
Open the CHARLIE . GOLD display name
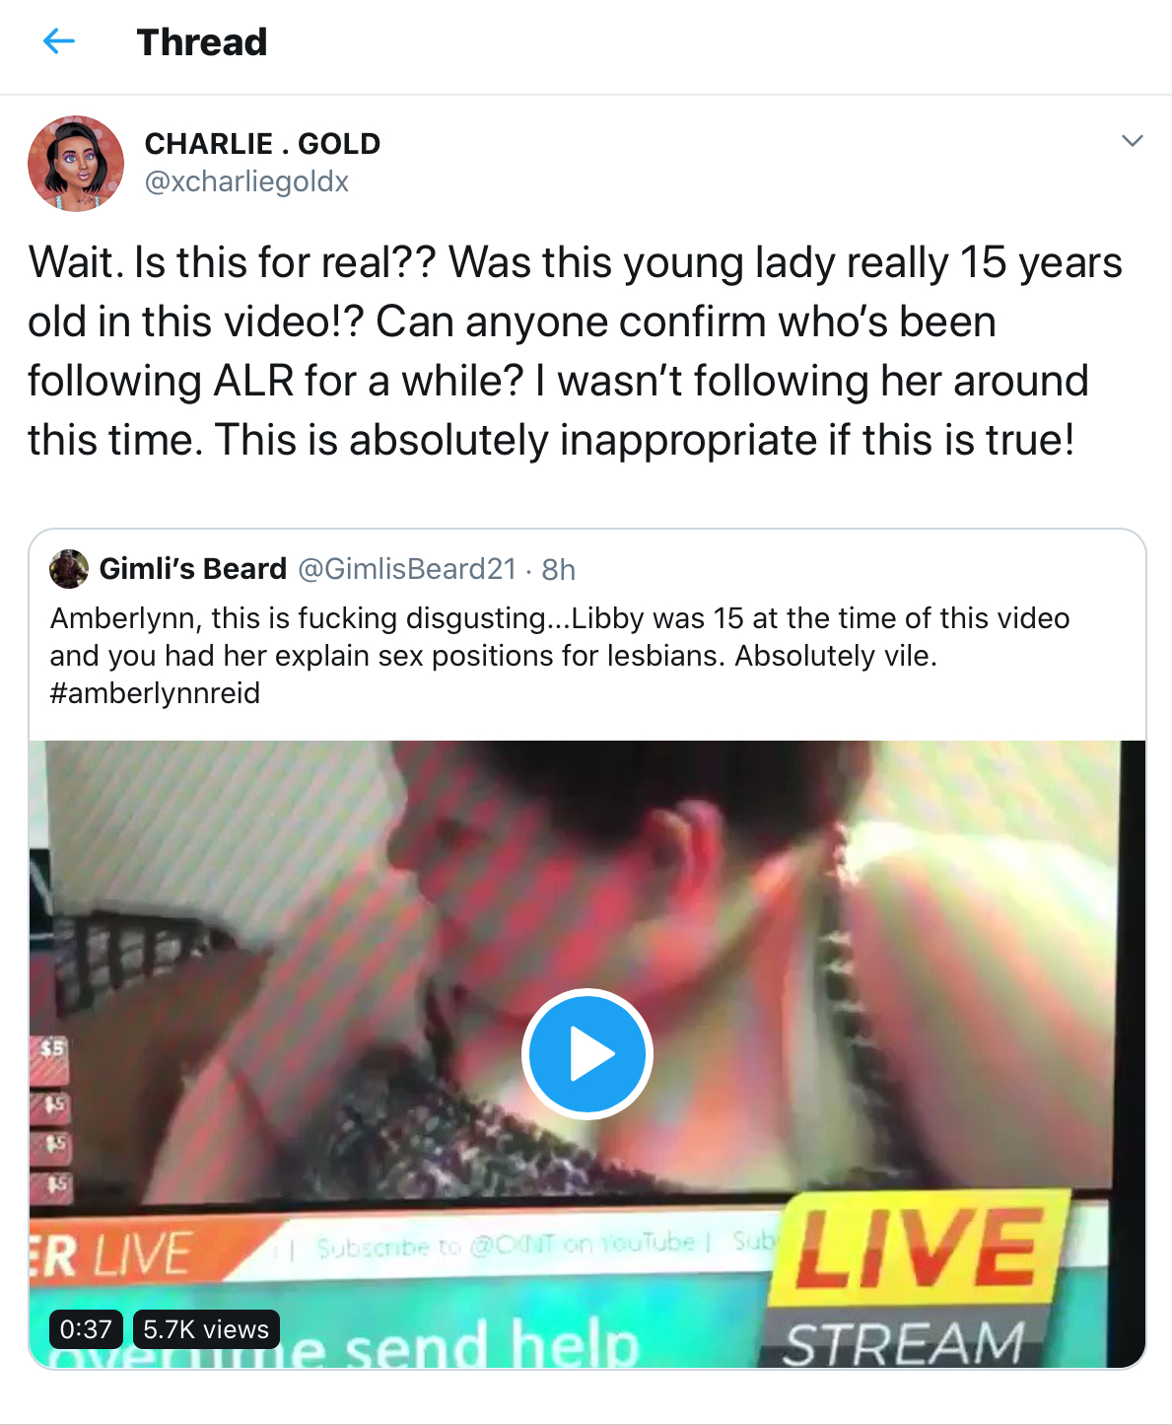(x=262, y=144)
